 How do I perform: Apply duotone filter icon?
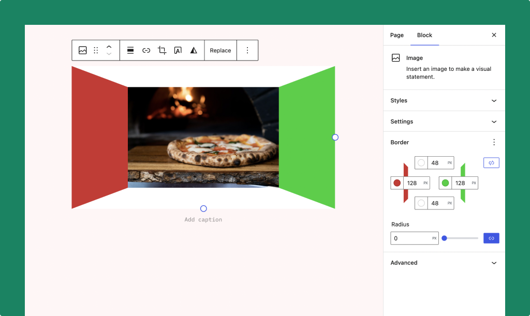click(194, 50)
